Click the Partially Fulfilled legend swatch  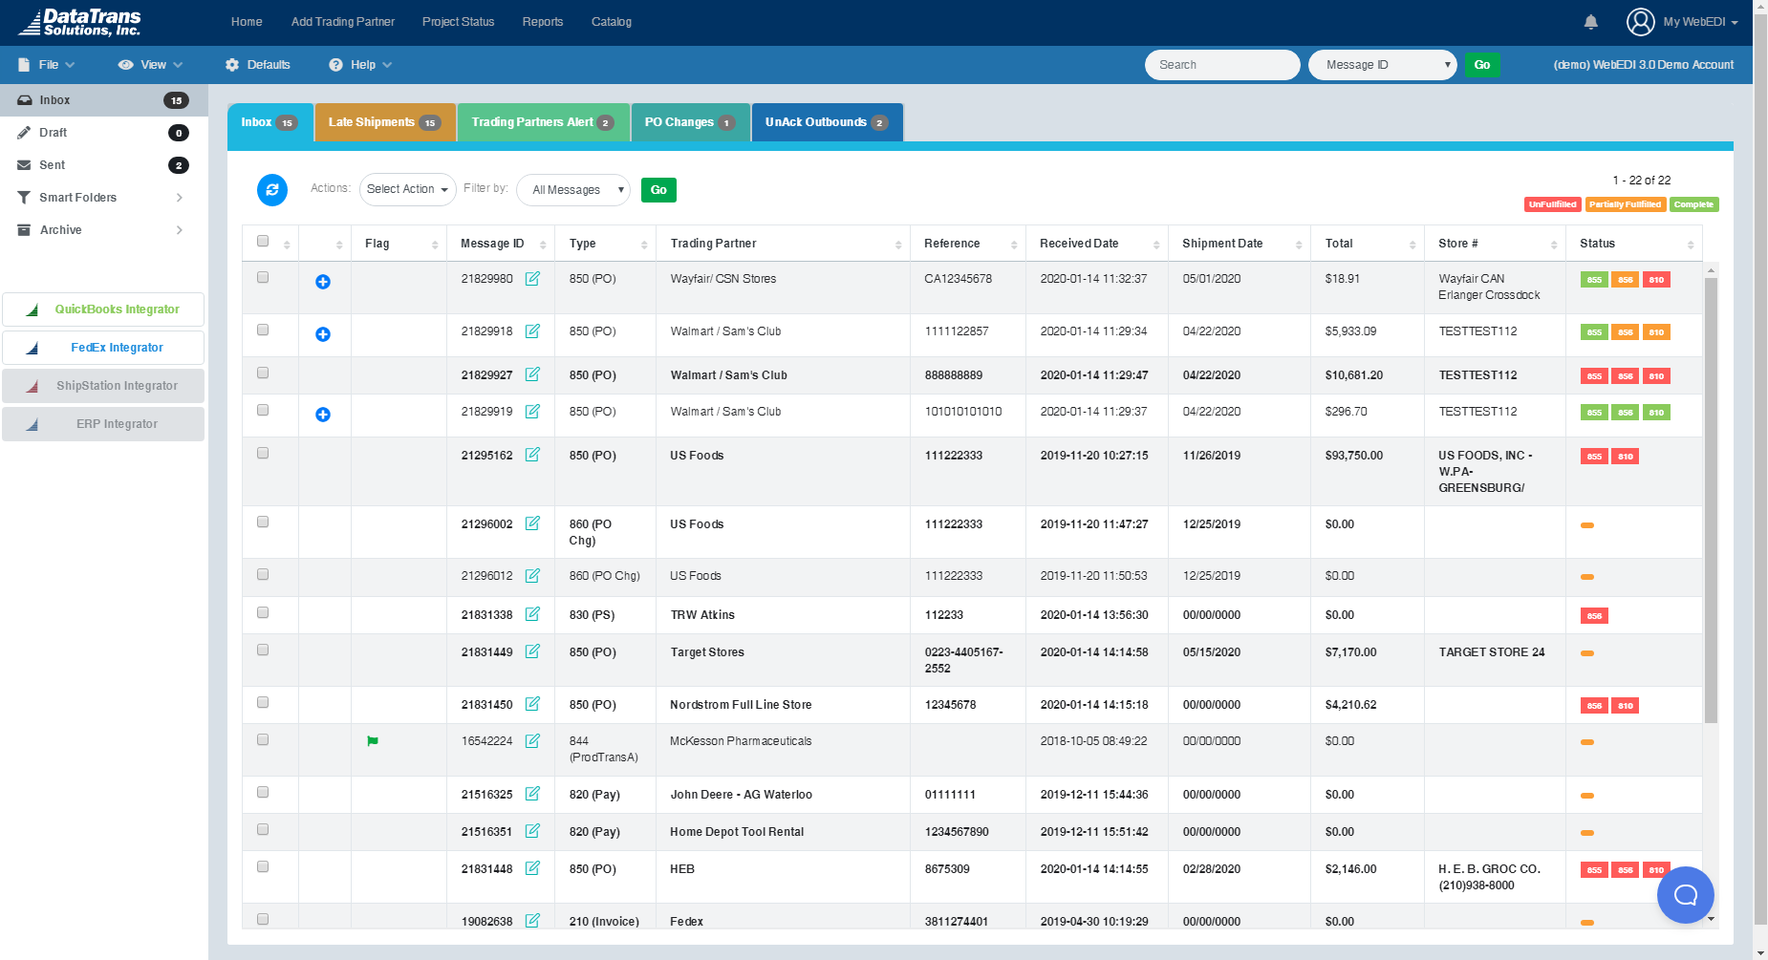[x=1626, y=204]
